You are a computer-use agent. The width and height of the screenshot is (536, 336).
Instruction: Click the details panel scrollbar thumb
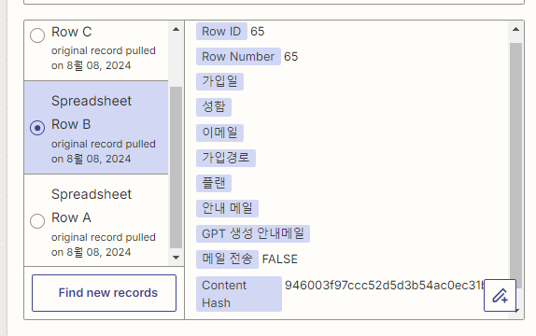click(x=515, y=166)
